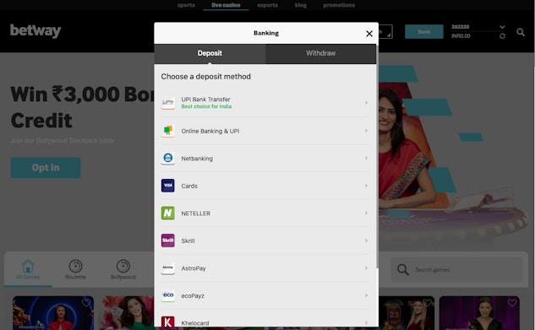Image resolution: width=535 pixels, height=330 pixels.
Task: Click the betway logo
Action: (35, 31)
